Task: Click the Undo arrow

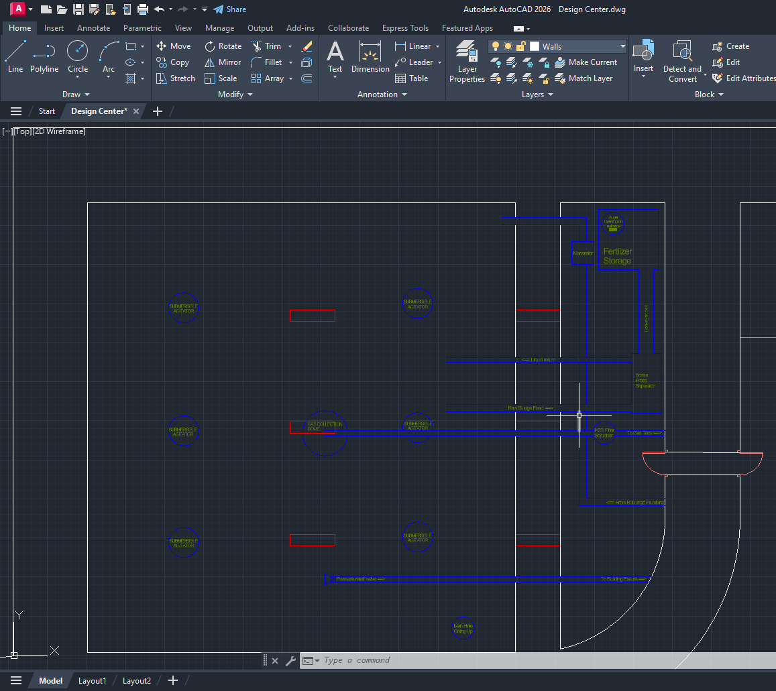Action: point(159,9)
